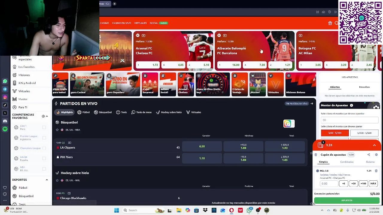Image resolution: width=383 pixels, height=215 pixels.
Task: Open File Explorer from the taskbar
Action: pyautogui.click(x=179, y=210)
